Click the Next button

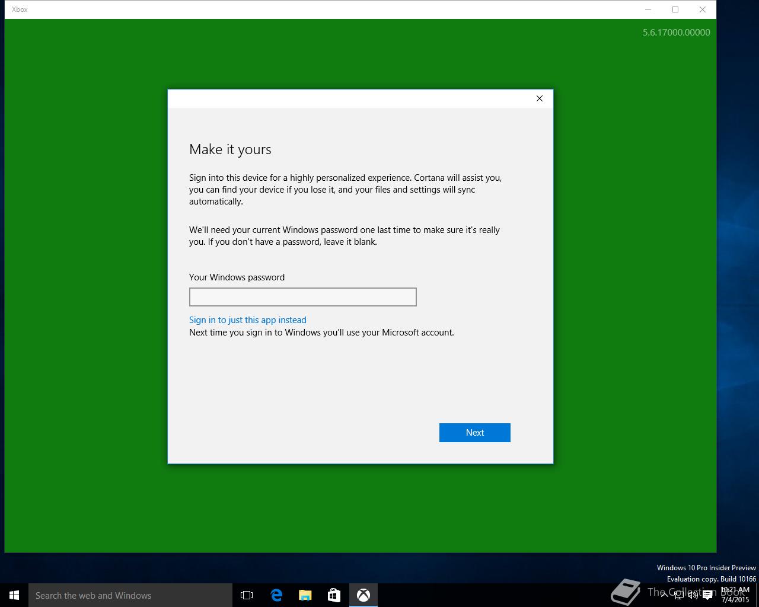point(474,433)
